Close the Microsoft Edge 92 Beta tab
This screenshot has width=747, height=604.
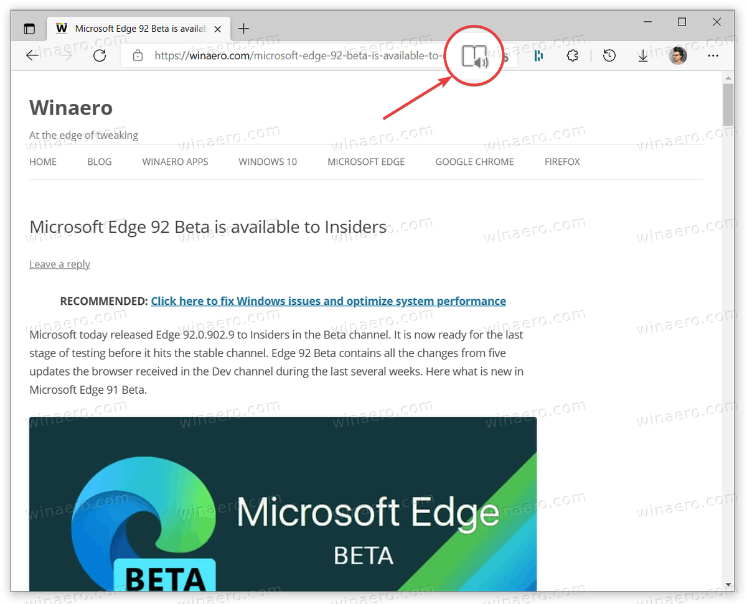(x=217, y=29)
